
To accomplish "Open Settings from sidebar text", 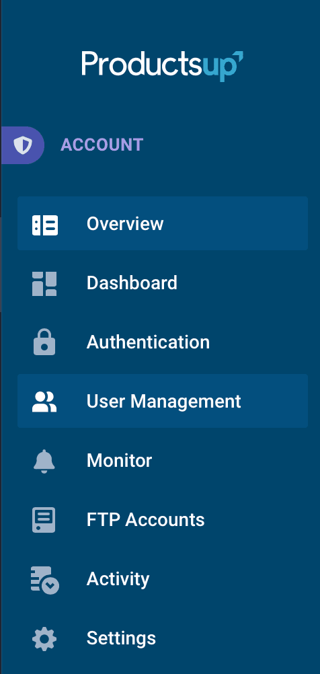I will pos(121,639).
